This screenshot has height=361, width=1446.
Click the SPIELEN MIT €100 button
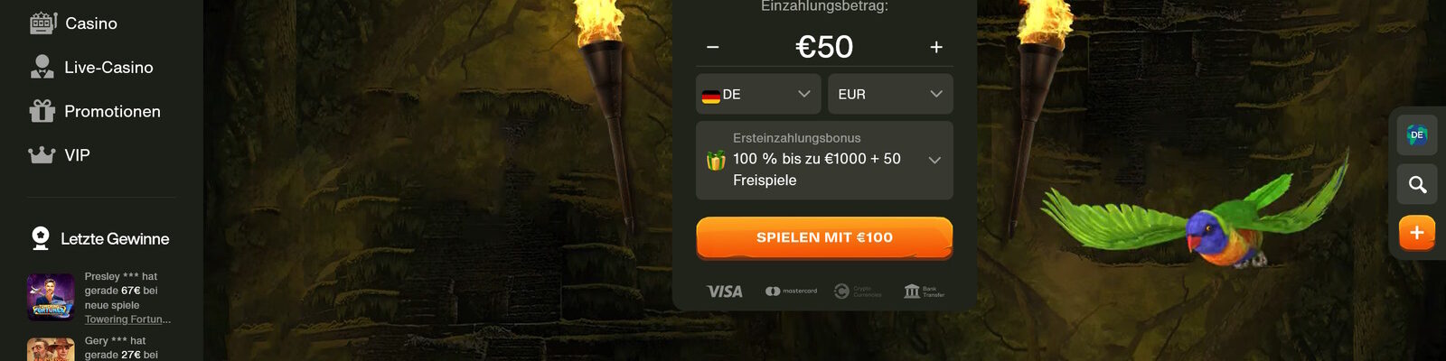point(824,237)
